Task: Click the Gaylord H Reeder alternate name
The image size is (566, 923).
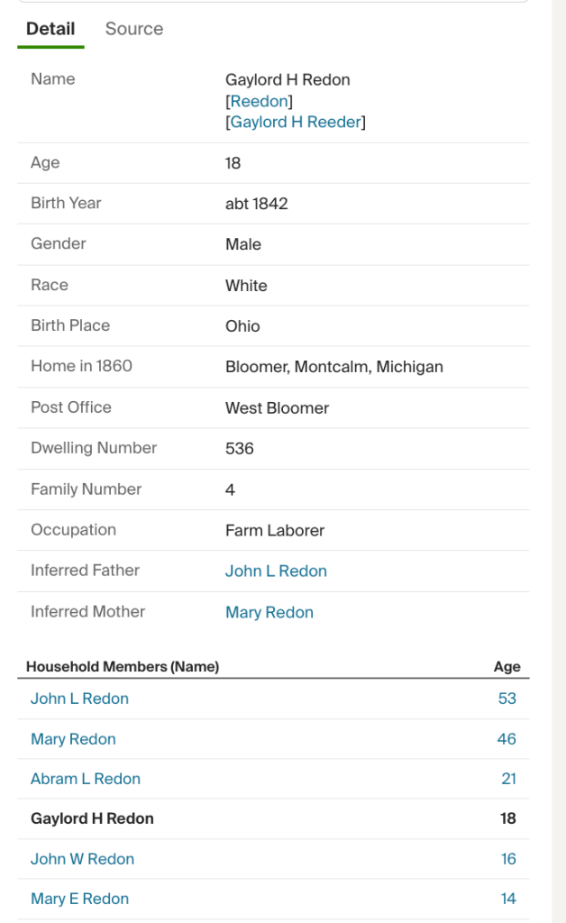Action: pyautogui.click(x=296, y=122)
